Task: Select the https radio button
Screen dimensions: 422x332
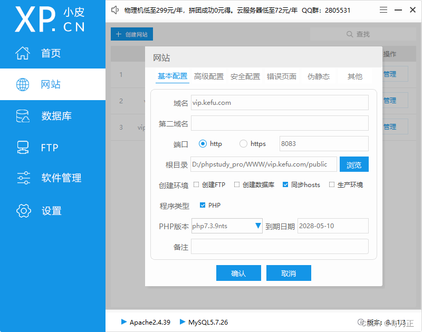Action: click(243, 143)
